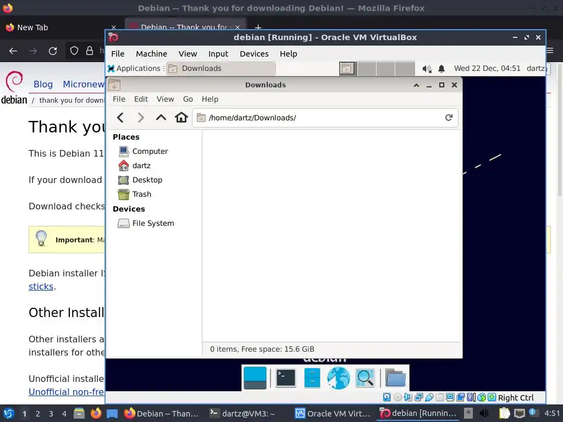Open VirtualBox Devices menu
Image resolution: width=563 pixels, height=422 pixels.
[x=254, y=54]
